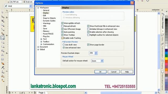This screenshot has height=94, width=168.
Task: Expand the Toolbox tree node
Action: 41,42
